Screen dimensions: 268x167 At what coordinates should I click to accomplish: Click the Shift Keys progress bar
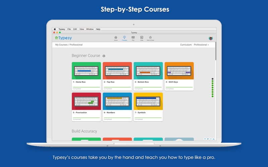(x=179, y=87)
